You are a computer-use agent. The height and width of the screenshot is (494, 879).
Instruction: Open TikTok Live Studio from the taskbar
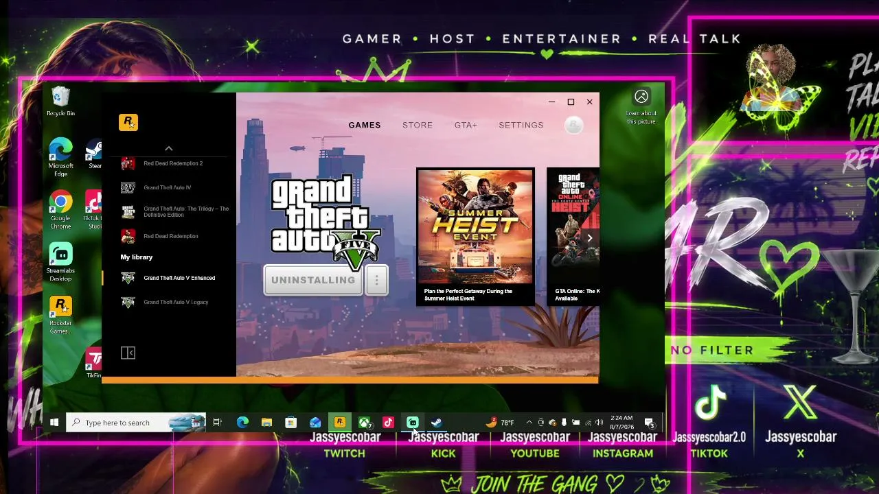coord(388,423)
